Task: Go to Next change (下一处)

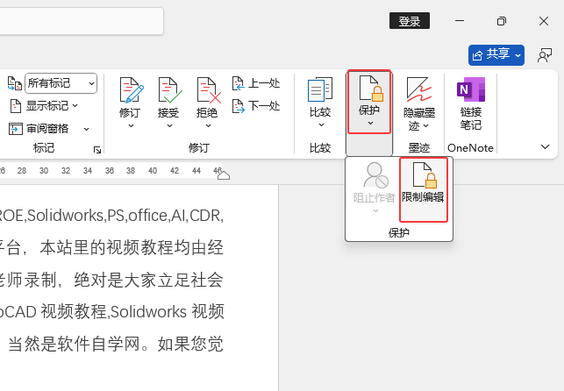Action: click(x=256, y=106)
